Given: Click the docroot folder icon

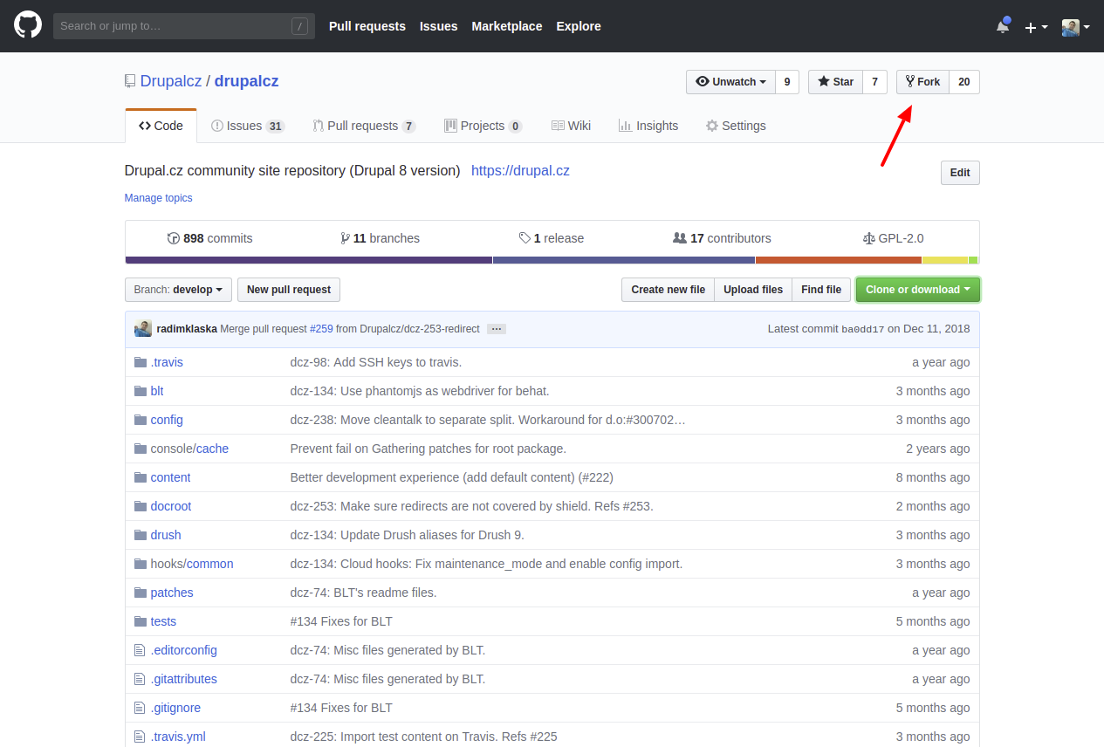Looking at the screenshot, I should point(141,506).
